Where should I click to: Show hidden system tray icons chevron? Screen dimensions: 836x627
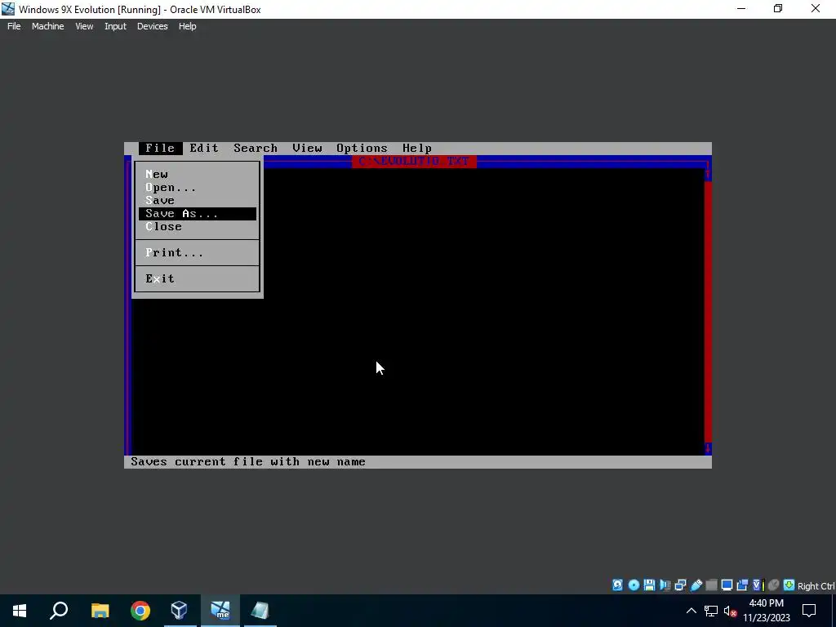click(x=691, y=611)
